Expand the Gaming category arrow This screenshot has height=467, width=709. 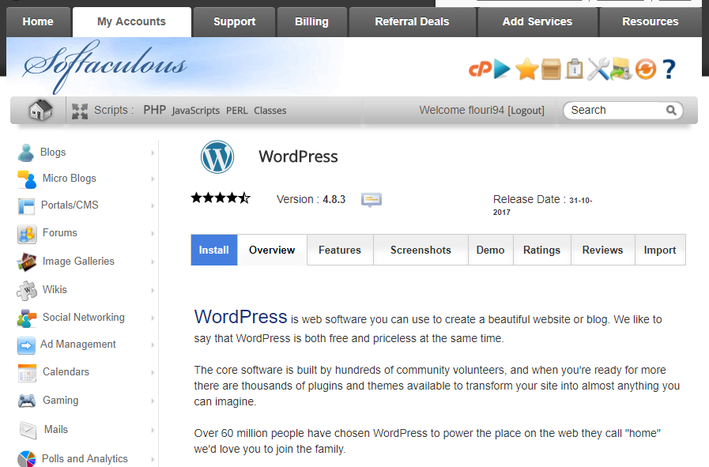click(153, 401)
